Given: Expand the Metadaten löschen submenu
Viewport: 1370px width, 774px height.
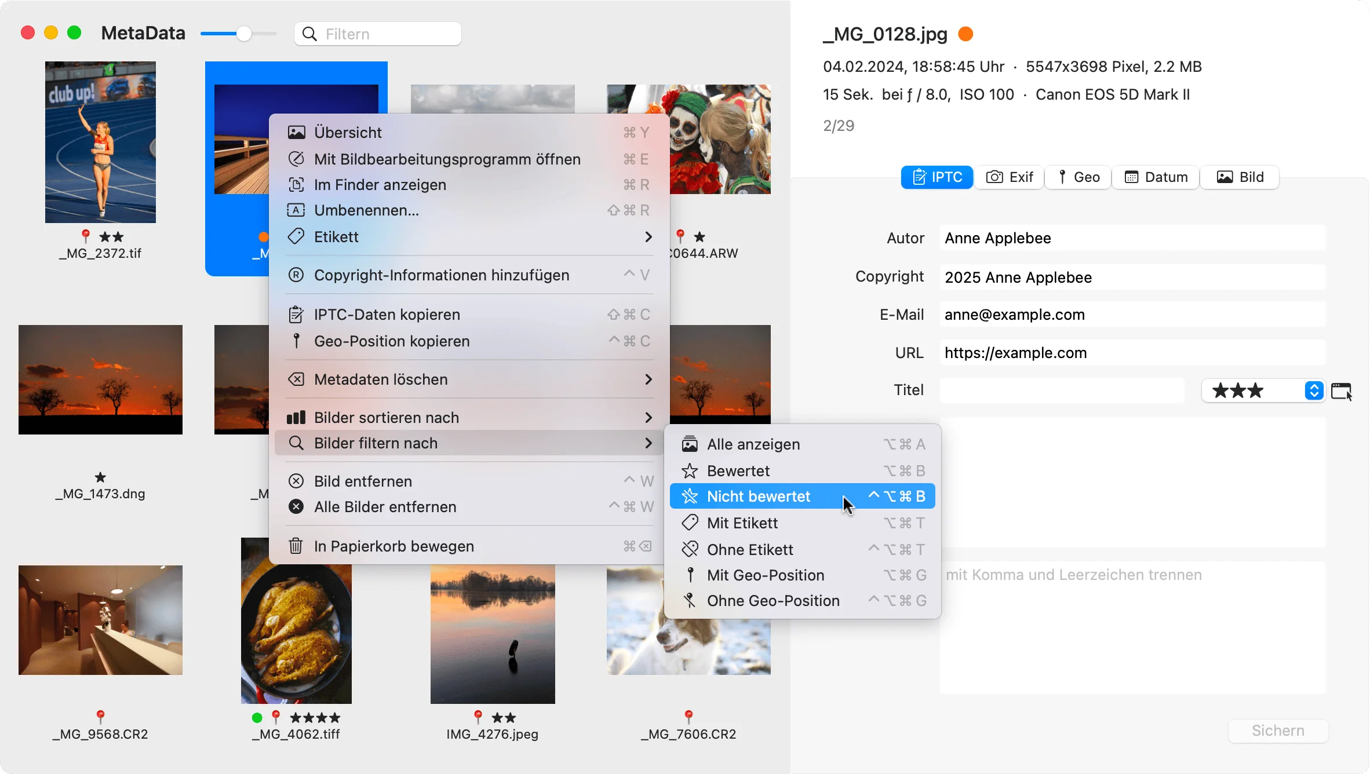Looking at the screenshot, I should coord(470,379).
